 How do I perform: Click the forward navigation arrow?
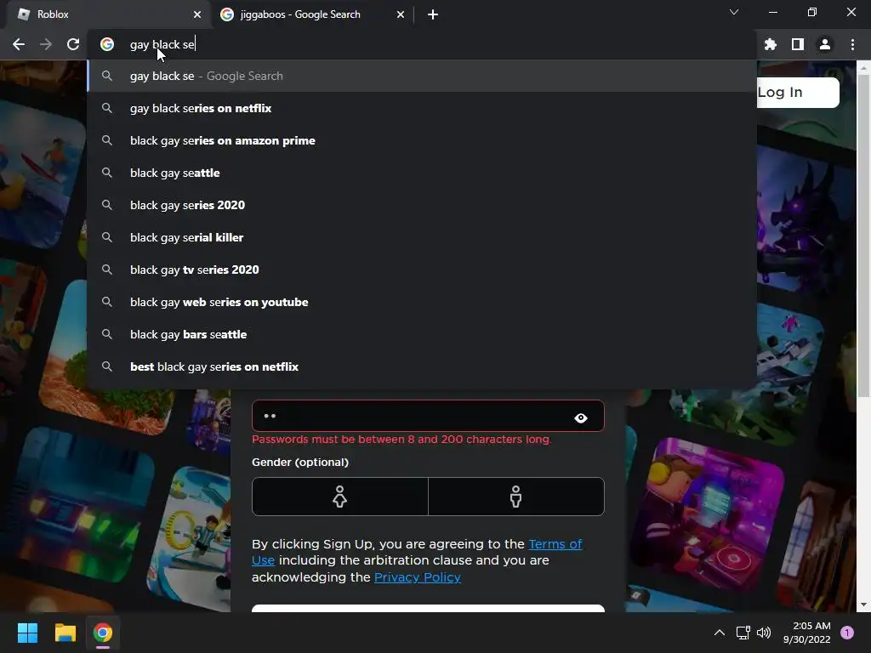[46, 44]
